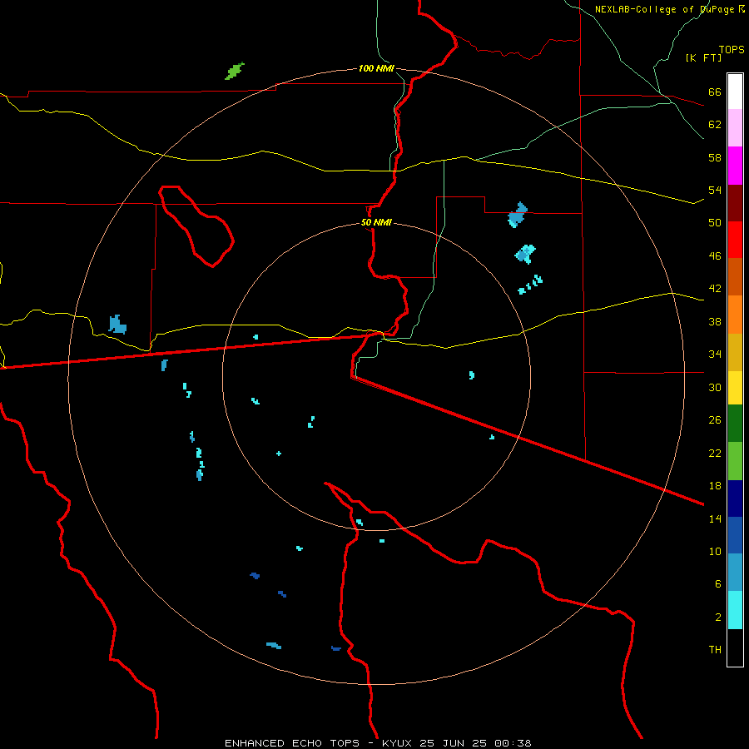Image resolution: width=749 pixels, height=749 pixels.
Task: Click the legend value 66
Action: pos(715,92)
